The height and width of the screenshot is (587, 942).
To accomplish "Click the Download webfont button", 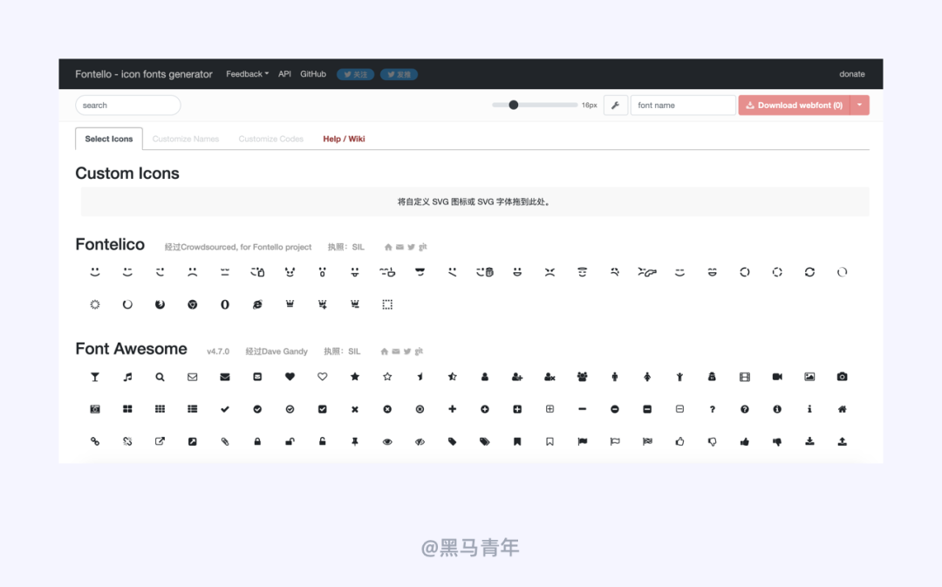I will coord(795,106).
